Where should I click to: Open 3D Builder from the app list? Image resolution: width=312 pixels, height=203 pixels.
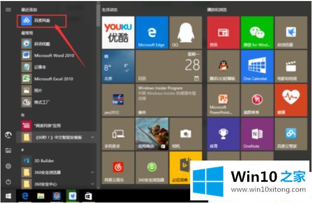[x=56, y=161]
